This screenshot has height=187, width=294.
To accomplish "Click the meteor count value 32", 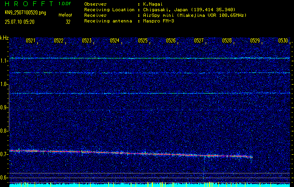I will click(68, 22).
